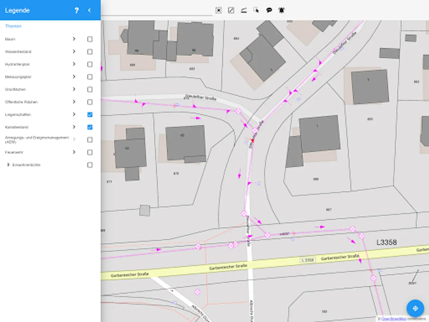
Task: Select the pencil draw tool in toolbar
Action: click(231, 10)
